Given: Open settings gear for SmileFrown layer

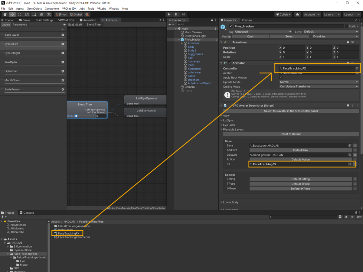Looking at the screenshot, I should (63, 89).
